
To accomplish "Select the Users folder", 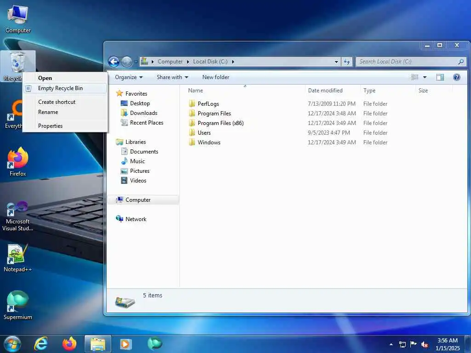I will (x=204, y=133).
